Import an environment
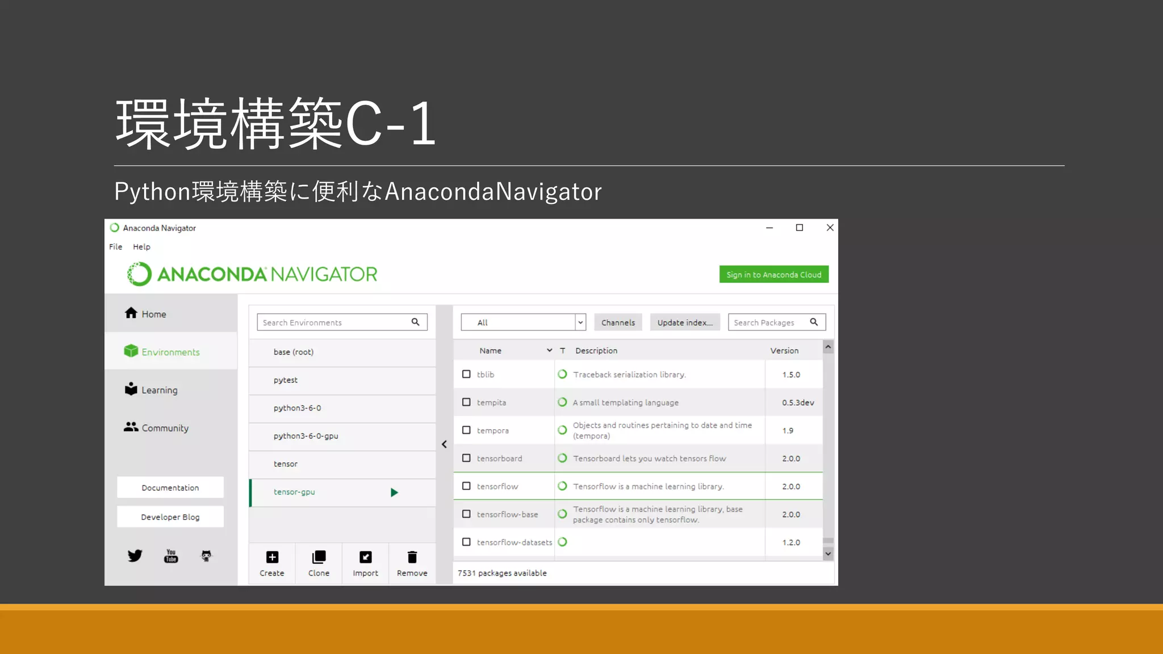 coord(365,563)
